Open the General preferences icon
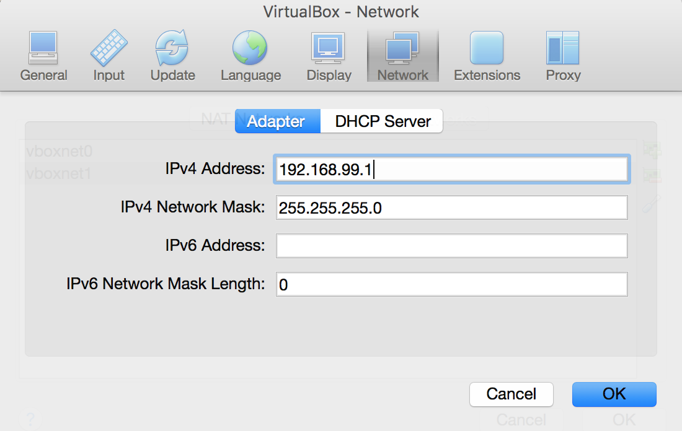This screenshot has height=431, width=682. pos(43,56)
